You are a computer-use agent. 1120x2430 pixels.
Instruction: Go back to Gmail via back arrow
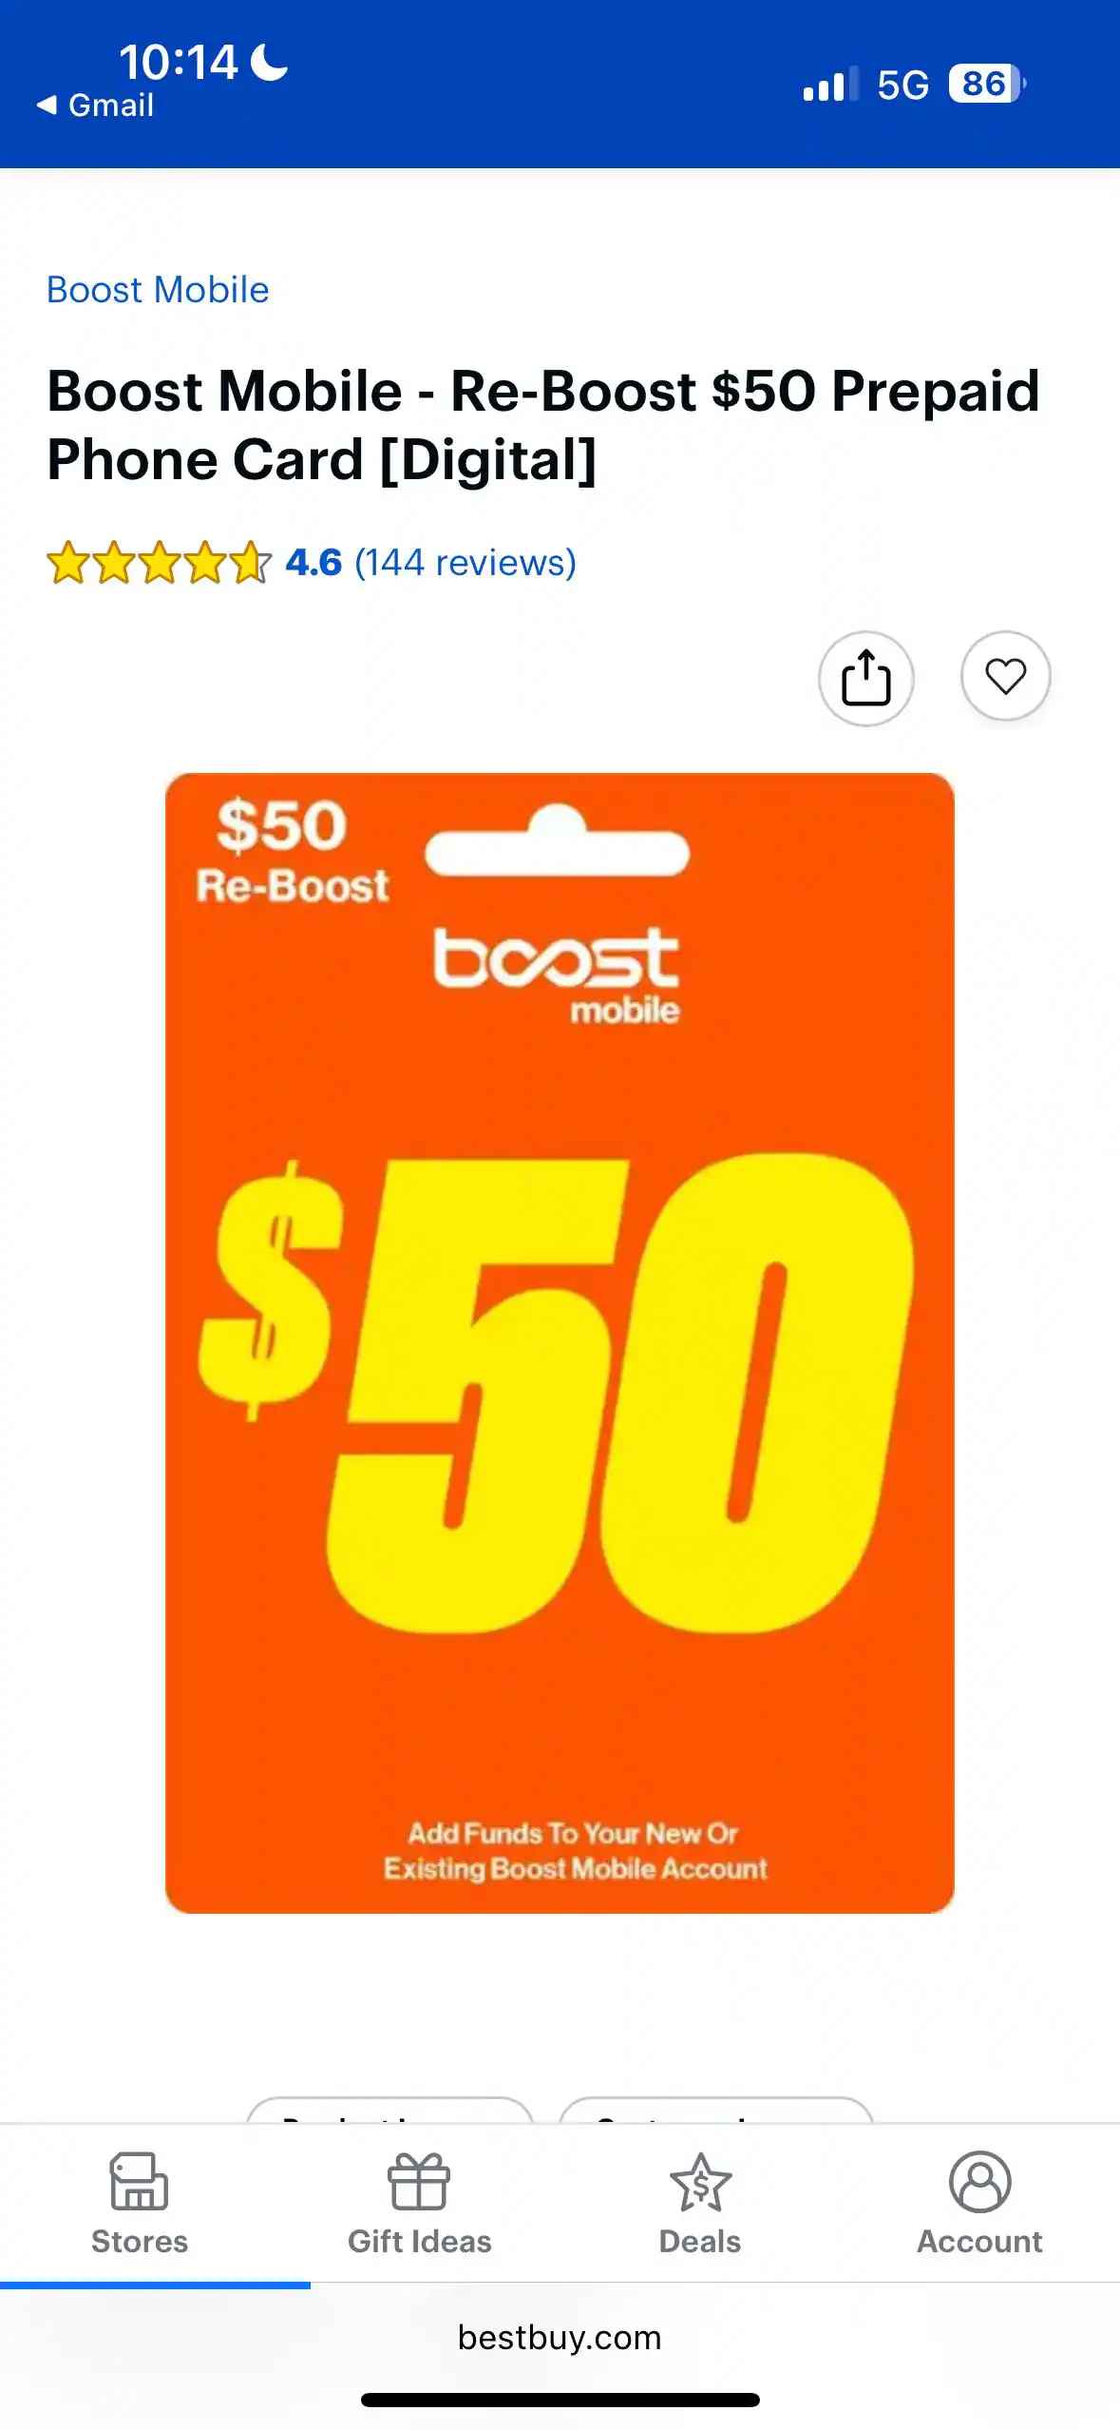(94, 105)
